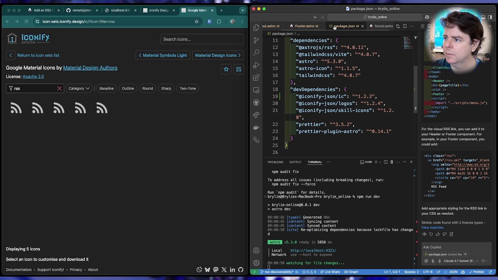
Task: Switch to the Footer.astro editor tab
Action: click(x=304, y=26)
